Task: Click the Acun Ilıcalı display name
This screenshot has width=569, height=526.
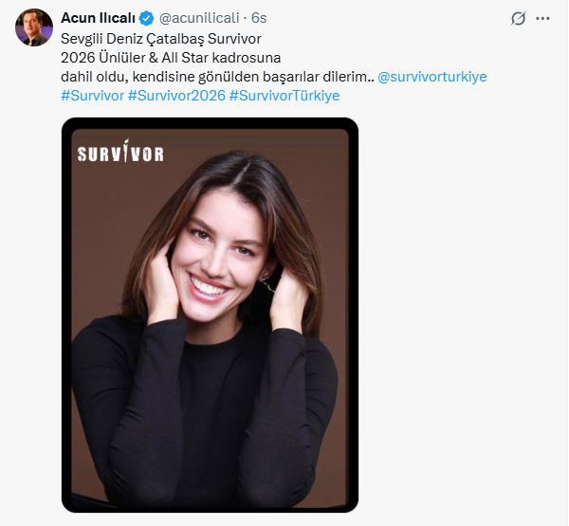Action: (98, 18)
